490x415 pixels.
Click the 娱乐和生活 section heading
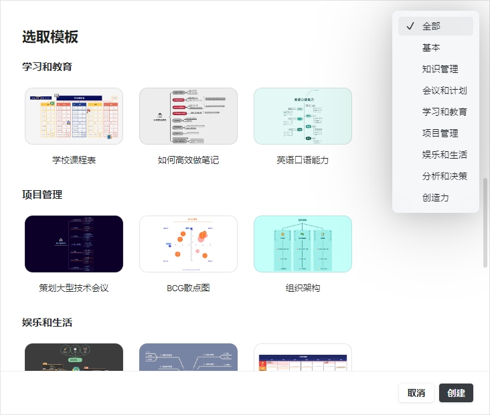[x=47, y=322]
